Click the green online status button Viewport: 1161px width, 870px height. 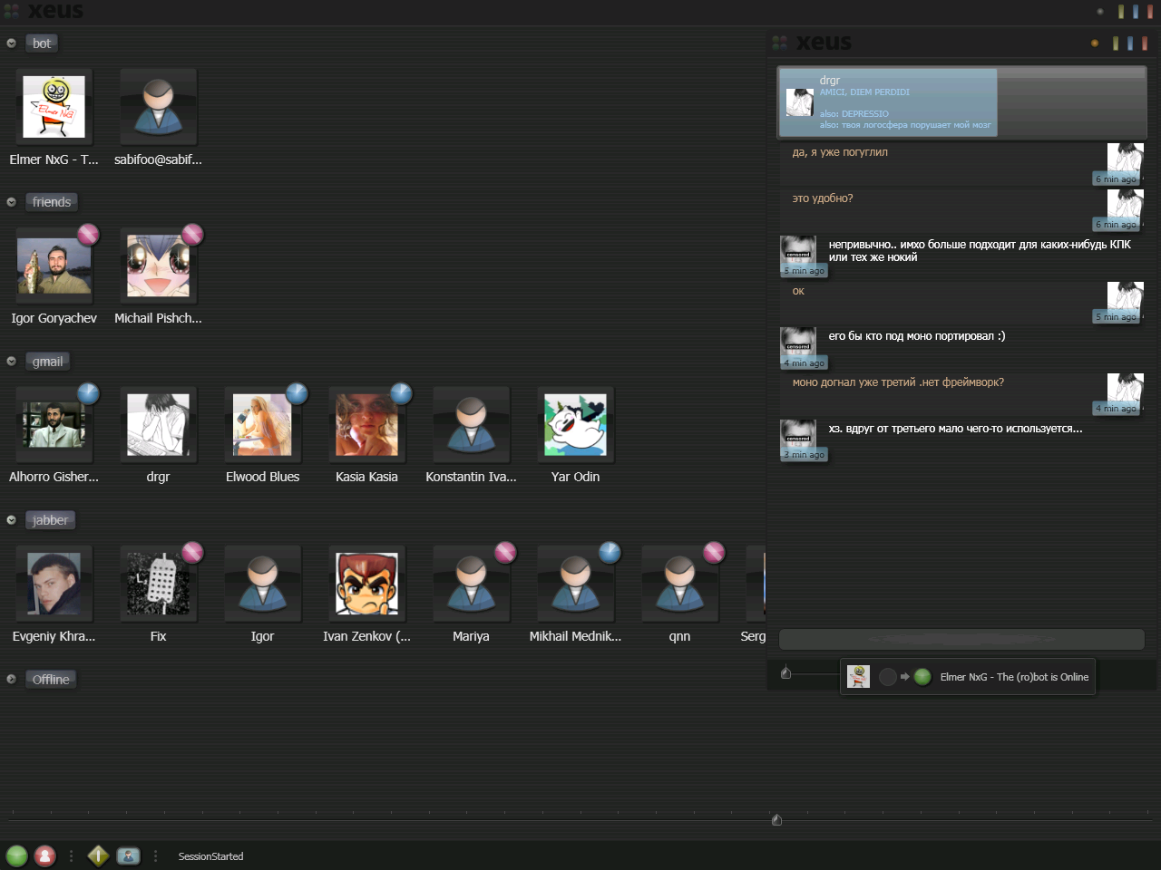pyautogui.click(x=17, y=855)
